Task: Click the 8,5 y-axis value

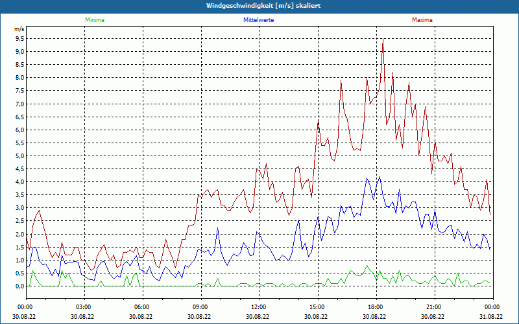Action: 19,65
